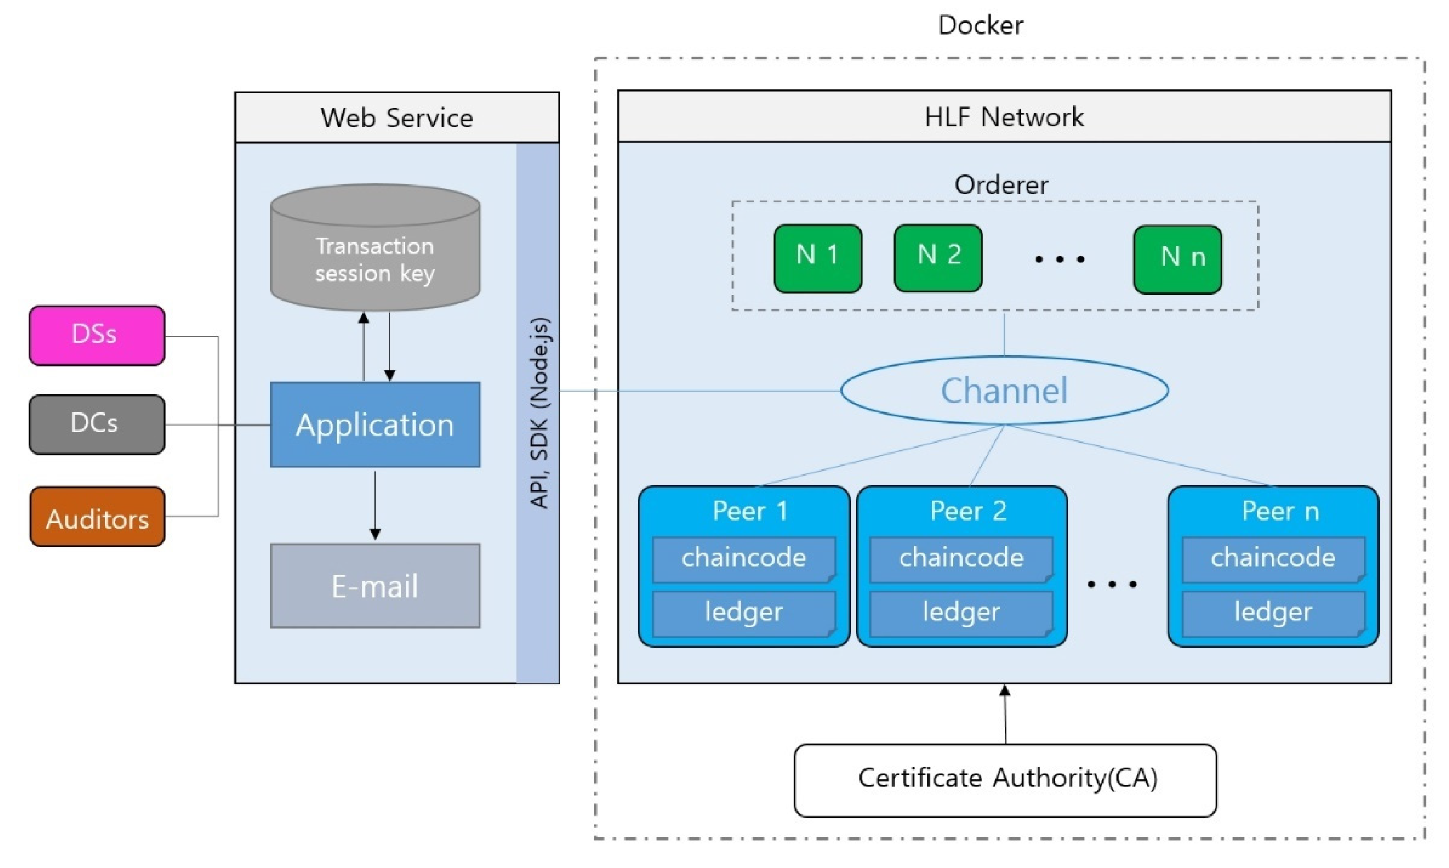Image resolution: width=1449 pixels, height=868 pixels.
Task: Select the green N 1 orderer node
Action: pyautogui.click(x=817, y=258)
